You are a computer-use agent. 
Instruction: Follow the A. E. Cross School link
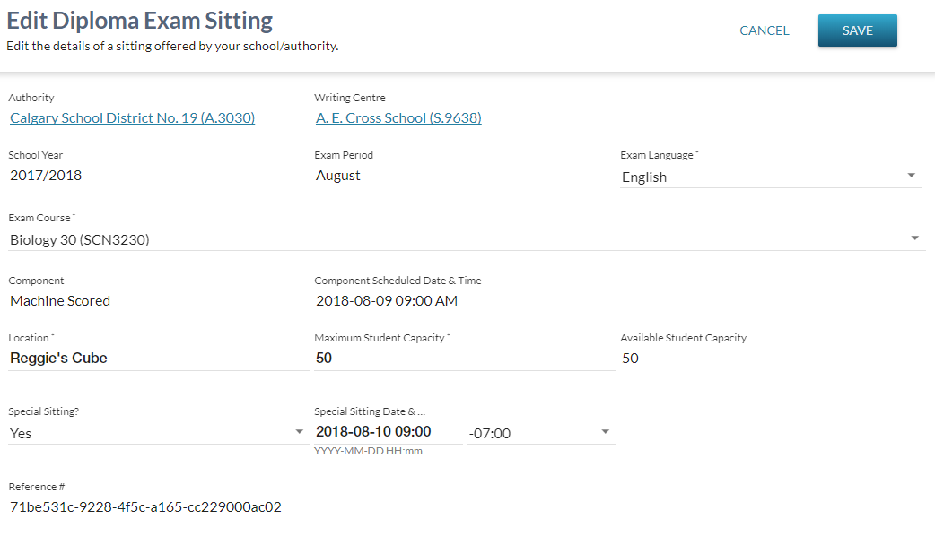[398, 118]
